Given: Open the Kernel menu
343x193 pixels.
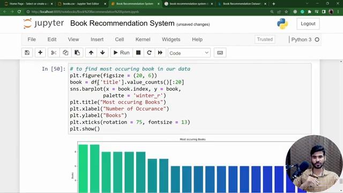Looking at the screenshot, I should [143, 39].
